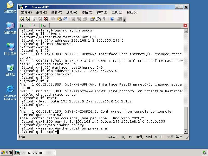This screenshot has height=156, width=208.
Task: Close the active tab with red X button
Action: click(x=185, y=25)
